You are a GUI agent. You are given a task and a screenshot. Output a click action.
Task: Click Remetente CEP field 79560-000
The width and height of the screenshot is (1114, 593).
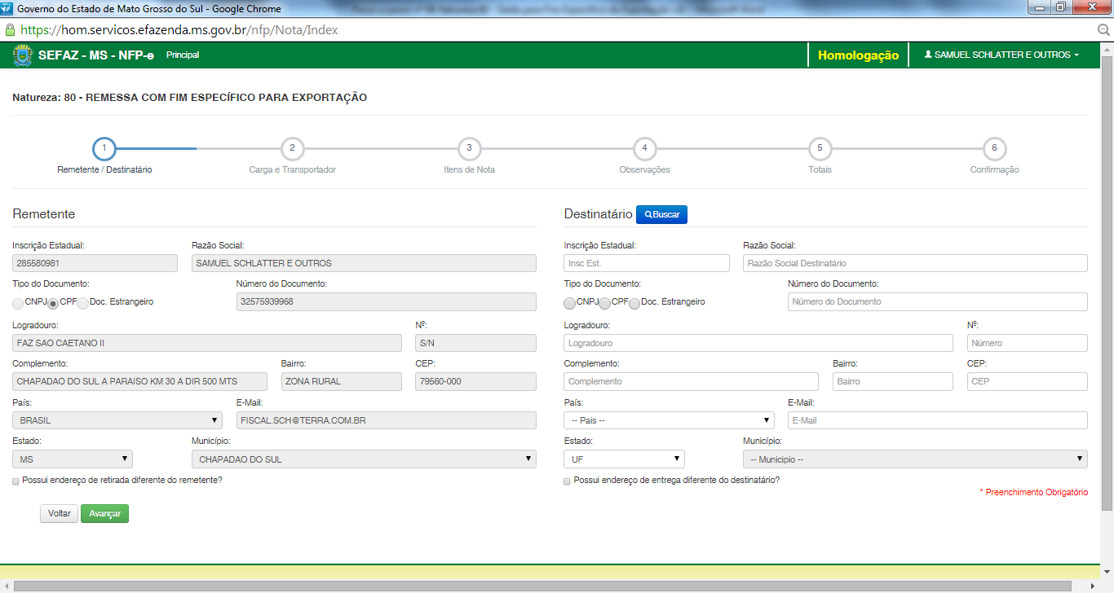(475, 381)
